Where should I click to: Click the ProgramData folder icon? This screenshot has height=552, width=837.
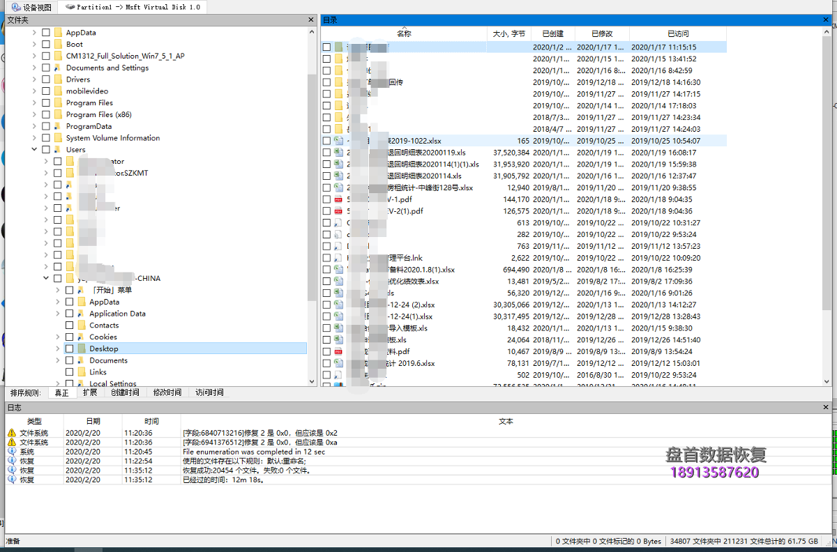58,126
